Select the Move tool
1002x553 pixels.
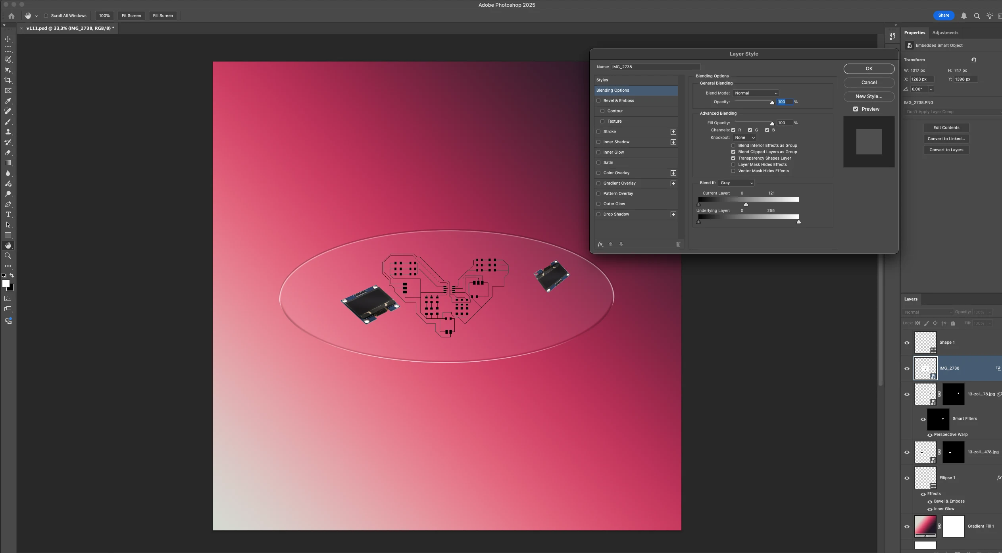pyautogui.click(x=8, y=39)
